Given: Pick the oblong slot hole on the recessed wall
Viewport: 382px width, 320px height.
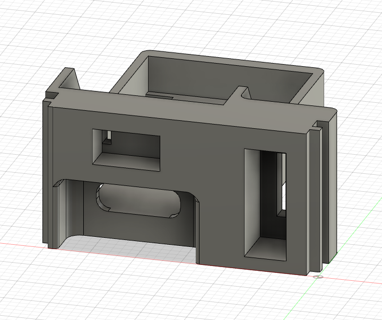Looking at the screenshot, I should [x=139, y=201].
